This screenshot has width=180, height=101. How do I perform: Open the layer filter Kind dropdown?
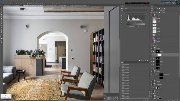click(153, 8)
